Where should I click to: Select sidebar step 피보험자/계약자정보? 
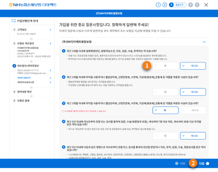[x=28, y=66]
